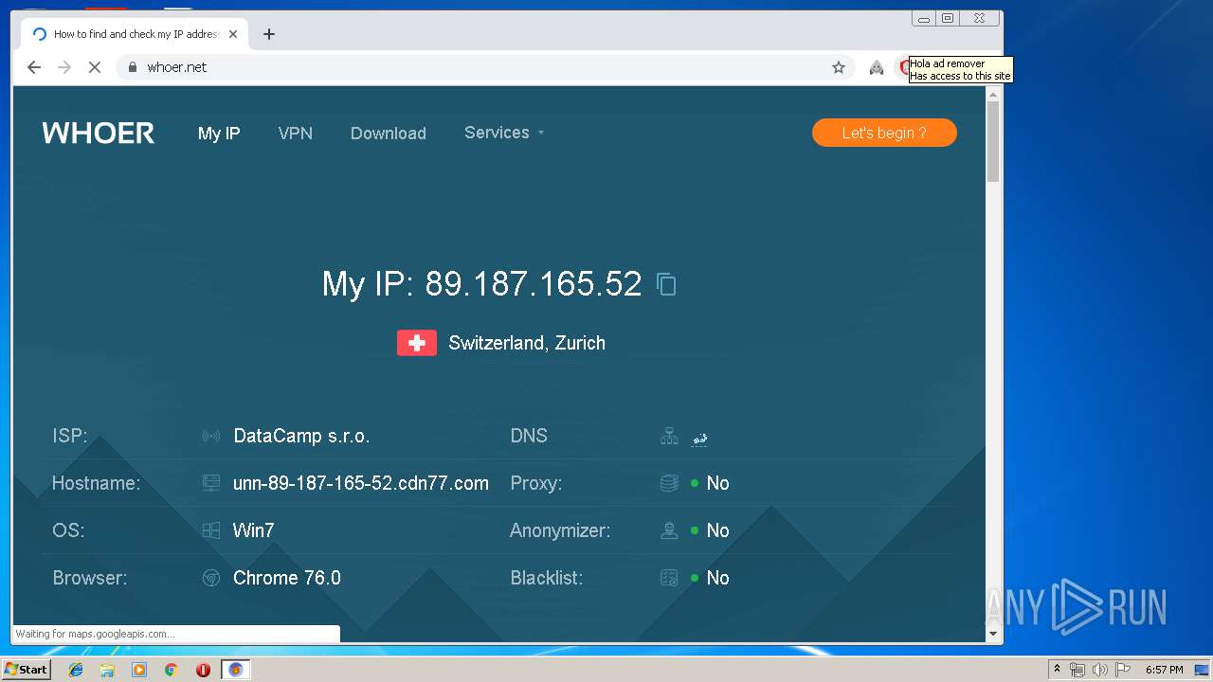The width and height of the screenshot is (1213, 682).
Task: Open Chrome from taskbar
Action: pos(172,670)
